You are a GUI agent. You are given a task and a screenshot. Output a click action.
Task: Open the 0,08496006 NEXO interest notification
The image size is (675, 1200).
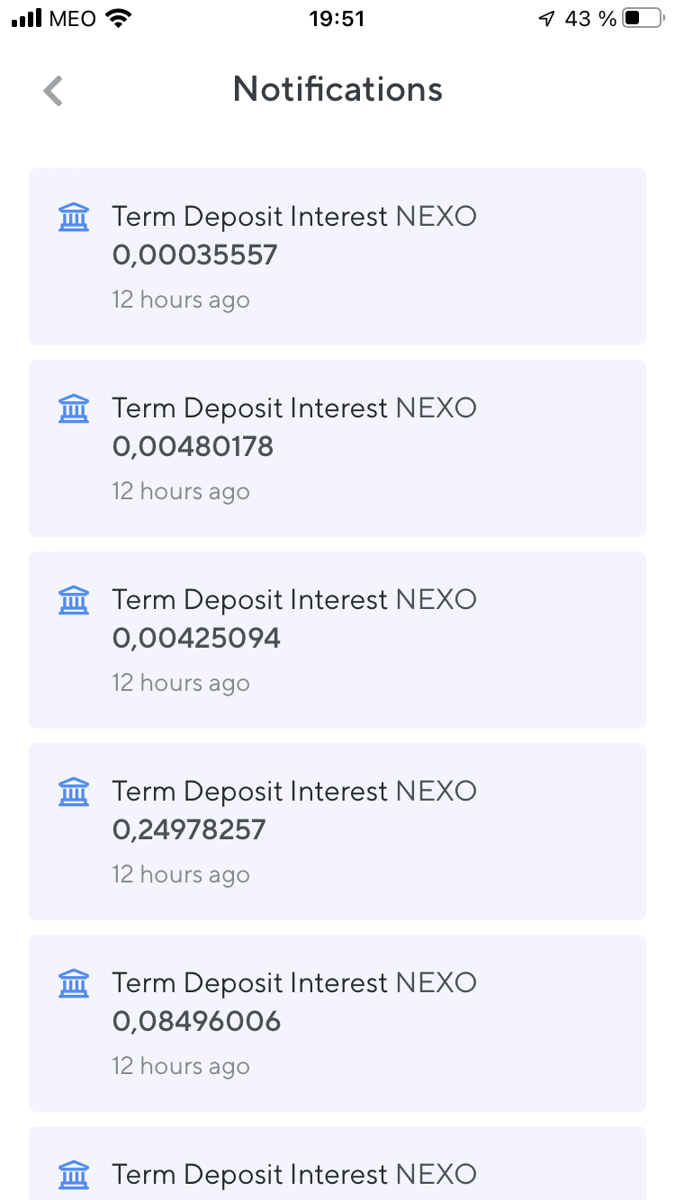pos(337,1023)
